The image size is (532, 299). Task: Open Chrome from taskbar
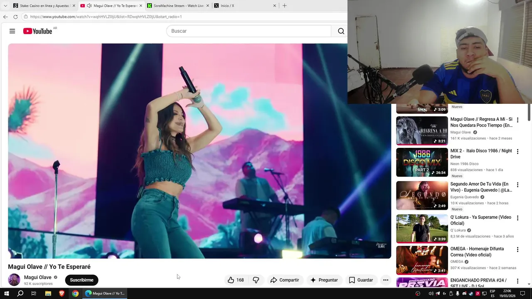[75, 294]
